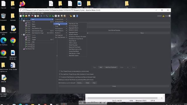This screenshot has width=187, height=105.
Task: Collapse the second Thread Group node
Action: pos(22,35)
